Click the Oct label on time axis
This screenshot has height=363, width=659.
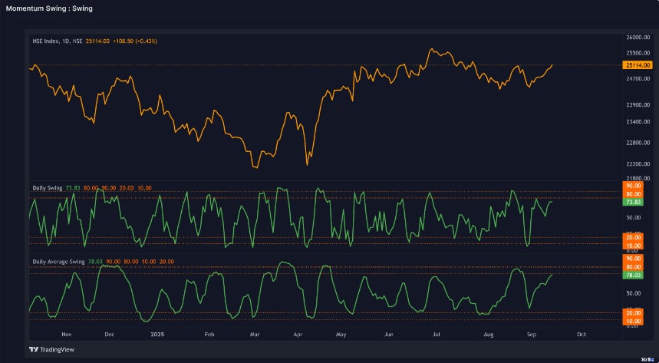581,335
